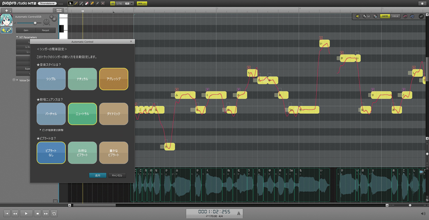The height and width of the screenshot is (220, 429).
Task: Collapse the NT Parameters section
Action: click(x=17, y=37)
